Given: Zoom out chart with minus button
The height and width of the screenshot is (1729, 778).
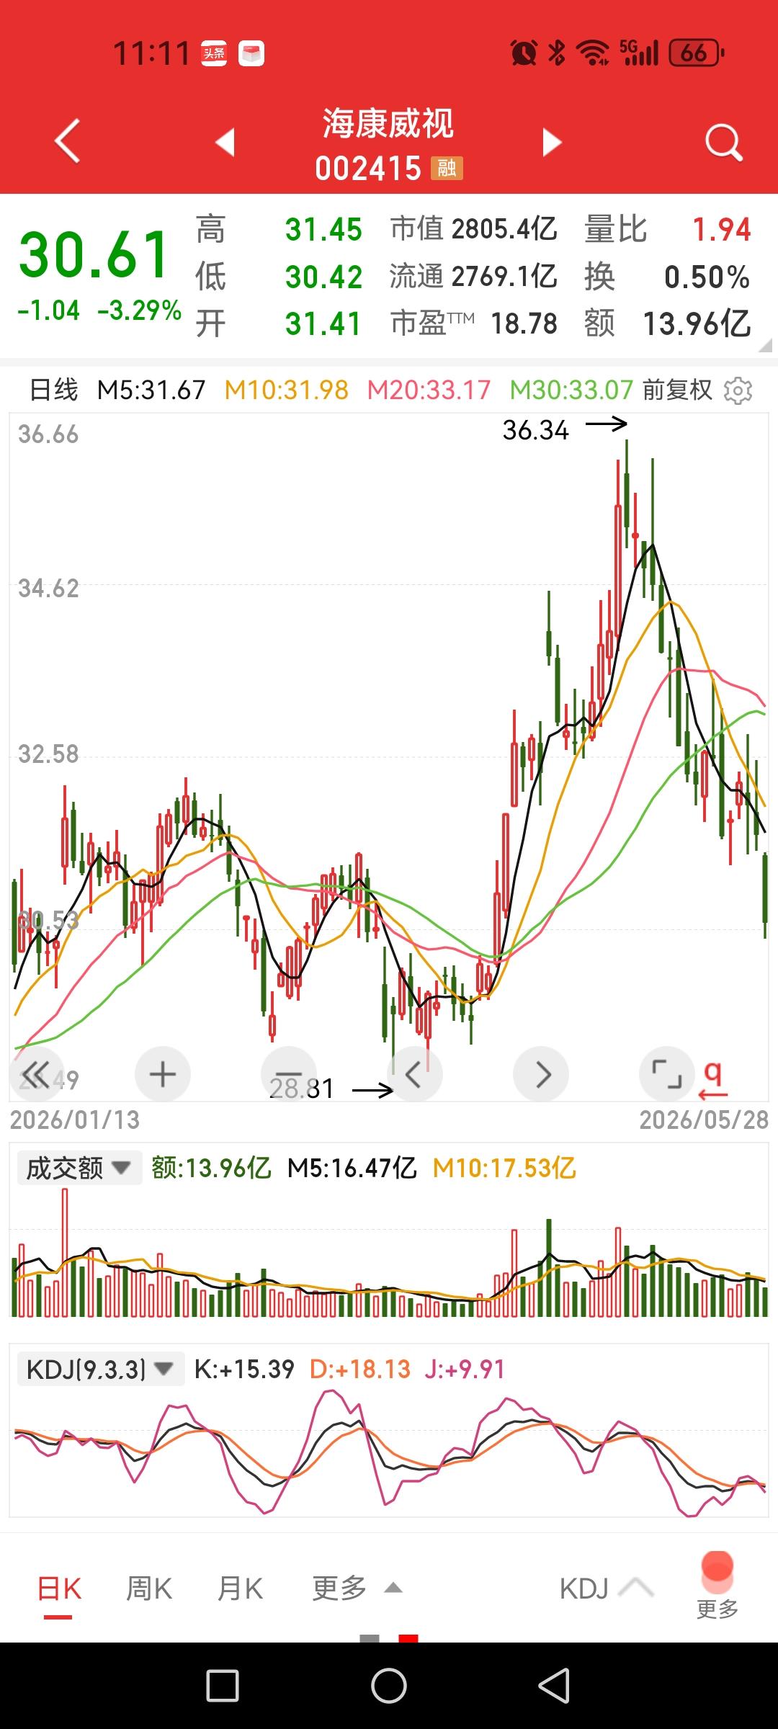Looking at the screenshot, I should [x=289, y=1074].
